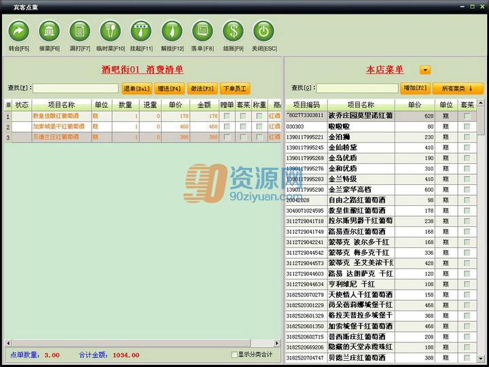Select menu item 亨利维尼 干红
This screenshot has height=367, width=489.
point(381,284)
